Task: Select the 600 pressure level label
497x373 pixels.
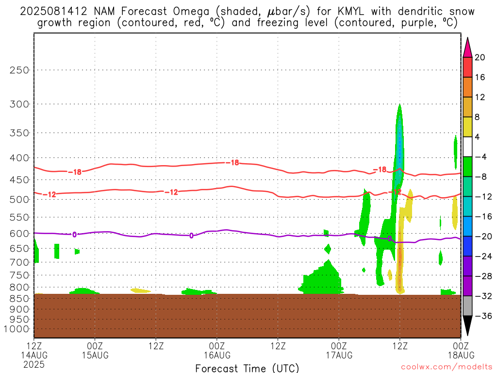Action: pos(19,234)
